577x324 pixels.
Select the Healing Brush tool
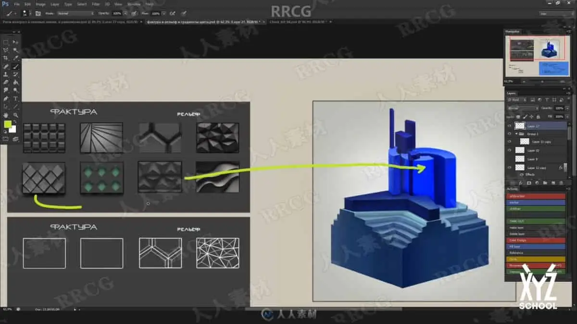tap(6, 66)
